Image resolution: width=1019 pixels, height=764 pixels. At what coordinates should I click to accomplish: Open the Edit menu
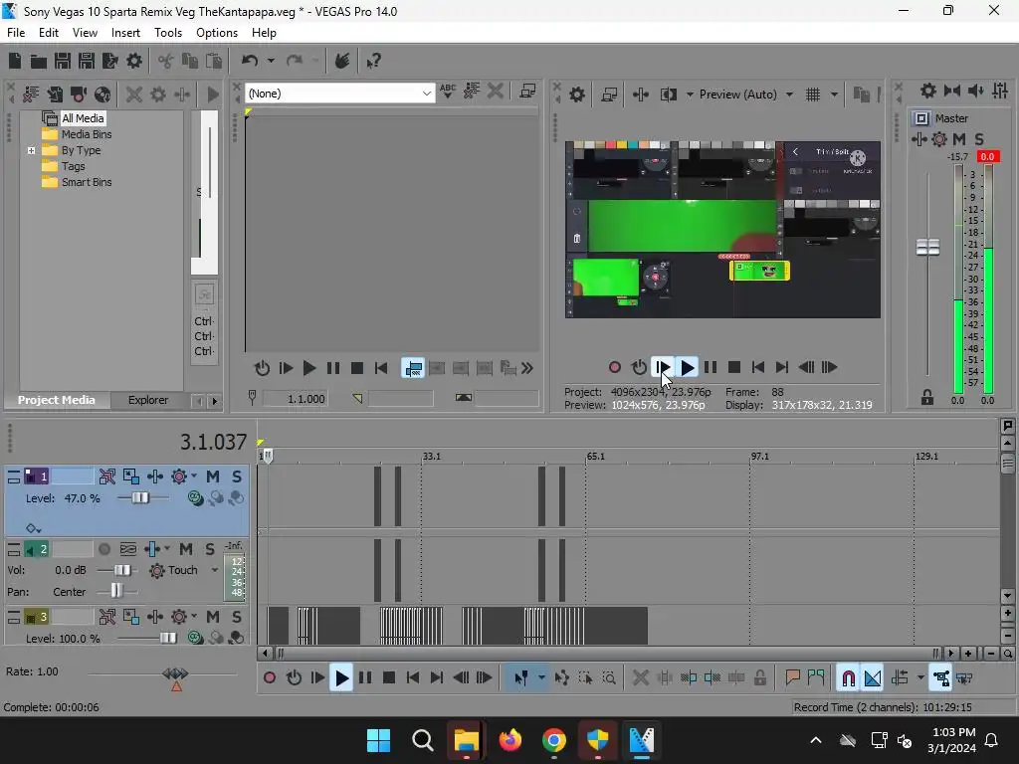[48, 33]
